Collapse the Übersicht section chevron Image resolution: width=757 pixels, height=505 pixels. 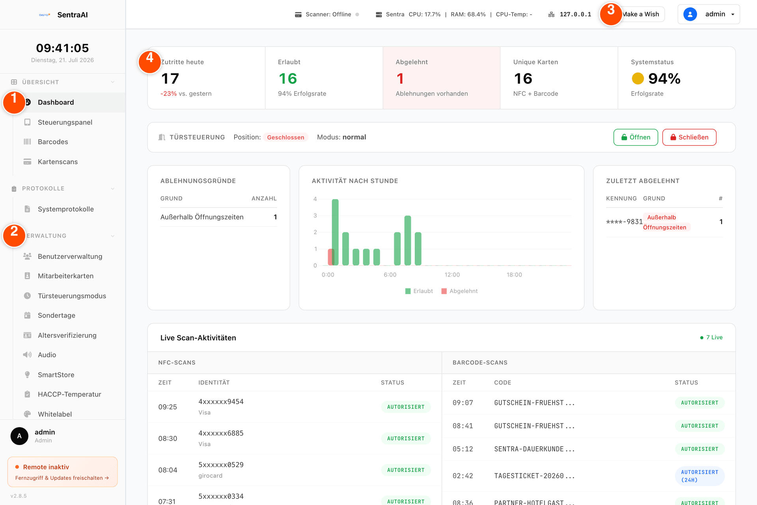point(113,82)
